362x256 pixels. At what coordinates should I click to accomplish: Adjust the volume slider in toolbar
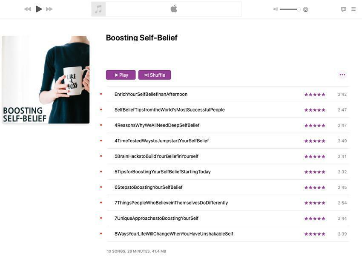click(x=290, y=9)
